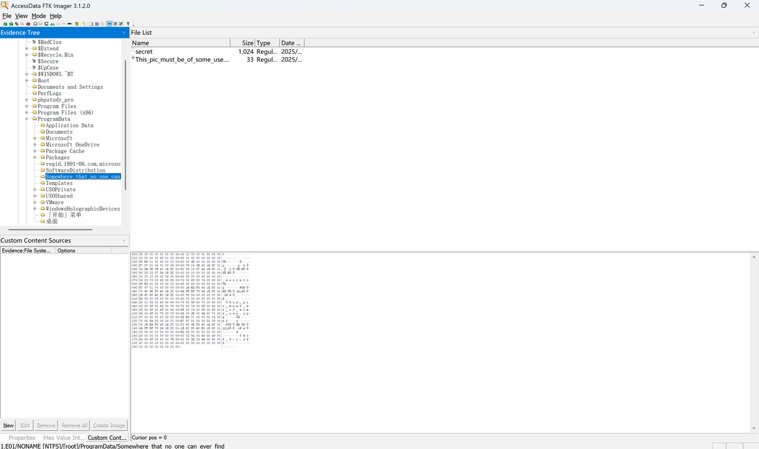This screenshot has height=449, width=759.
Task: Click the key-shaped Detect EFS Encryption icon
Action: pos(84,24)
